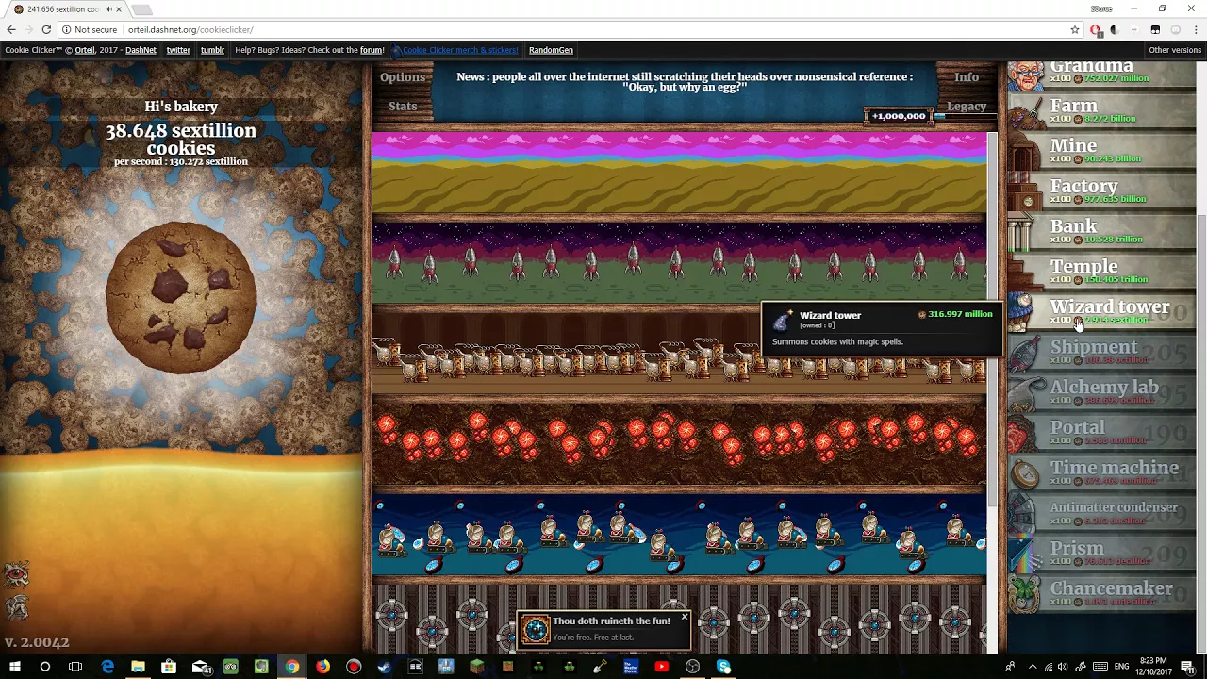Reload the Cookie Clicker page

click(x=46, y=30)
